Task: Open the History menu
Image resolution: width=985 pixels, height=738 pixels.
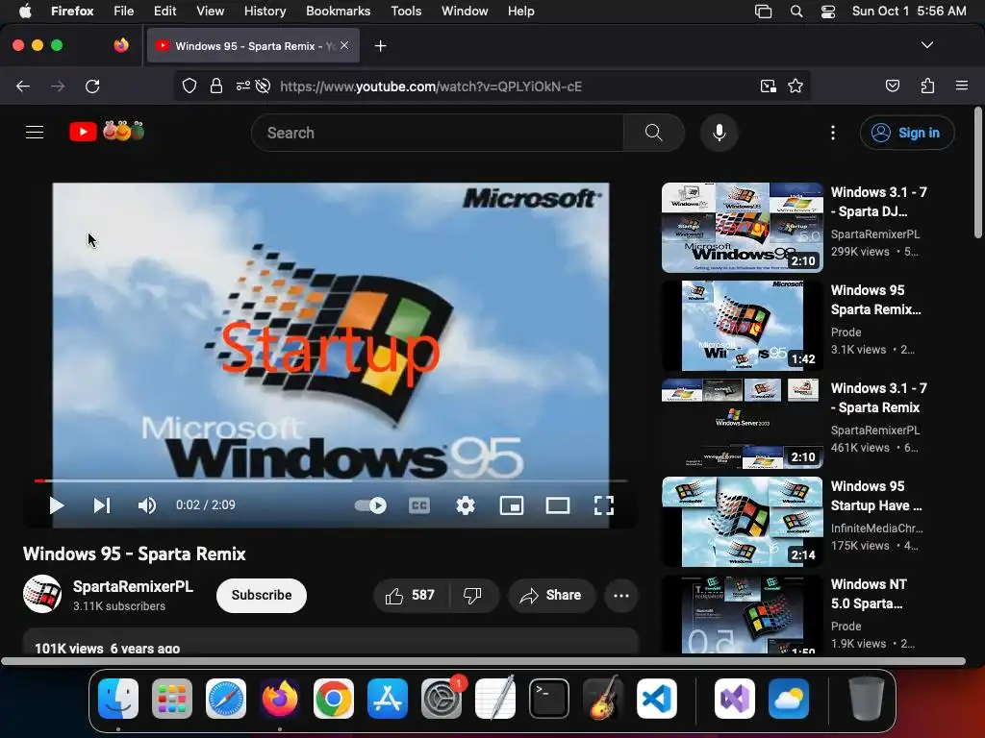Action: tap(265, 12)
